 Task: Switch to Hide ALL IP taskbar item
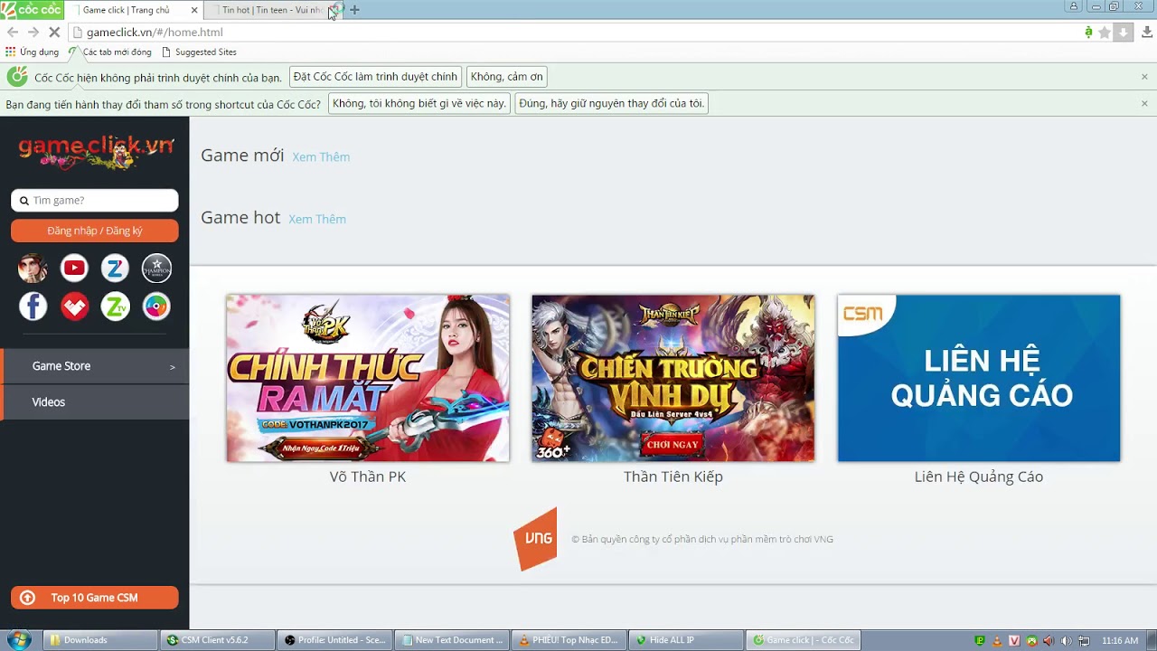[x=685, y=640]
